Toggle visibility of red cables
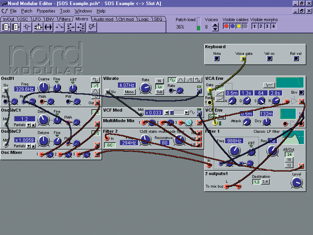The width and height of the screenshot is (313, 235). pyautogui.click(x=226, y=26)
